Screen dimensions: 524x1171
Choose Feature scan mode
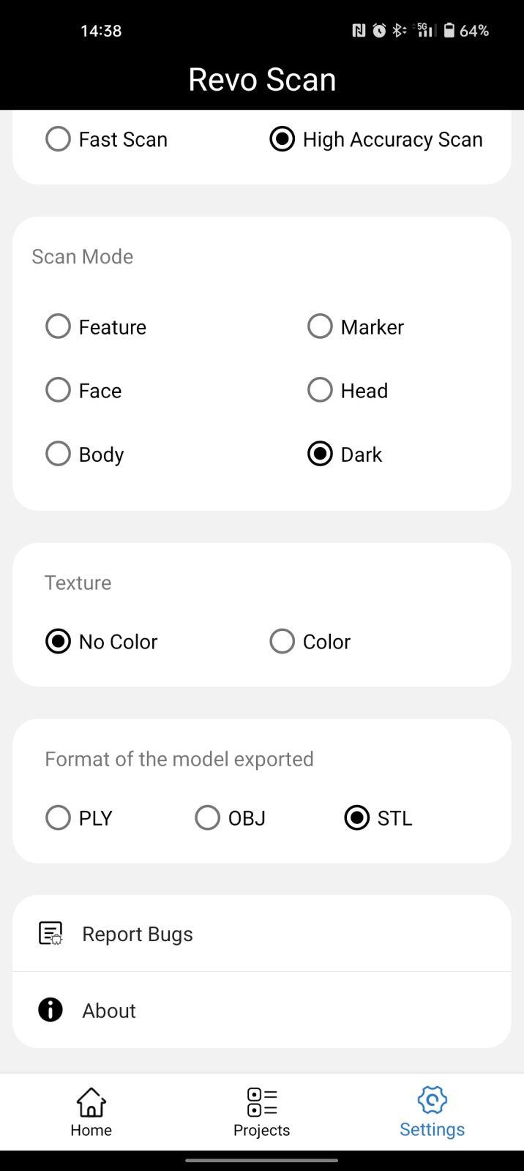[59, 326]
